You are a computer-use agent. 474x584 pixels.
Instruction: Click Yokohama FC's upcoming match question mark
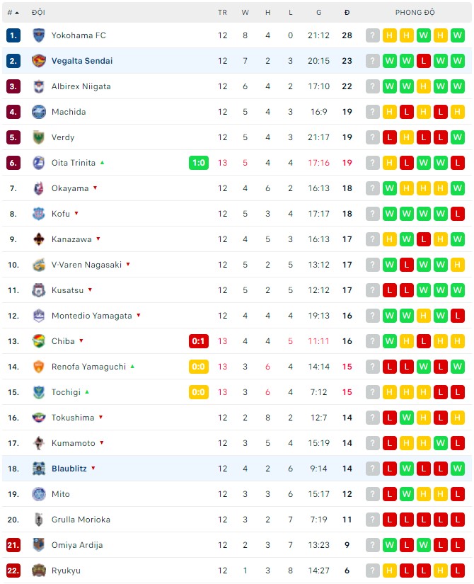click(373, 35)
